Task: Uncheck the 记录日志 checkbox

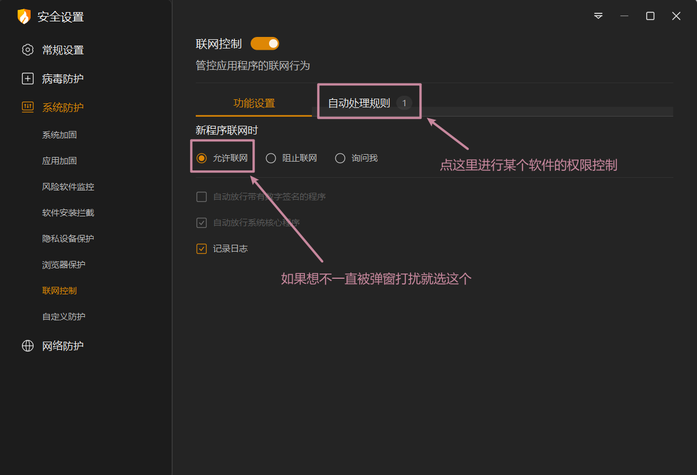Action: pos(202,249)
